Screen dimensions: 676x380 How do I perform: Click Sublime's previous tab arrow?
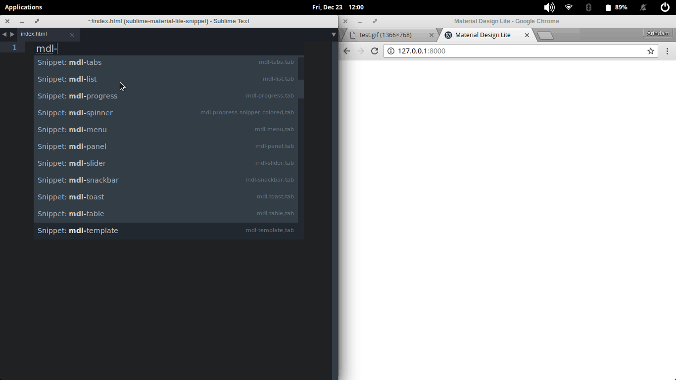tap(4, 34)
